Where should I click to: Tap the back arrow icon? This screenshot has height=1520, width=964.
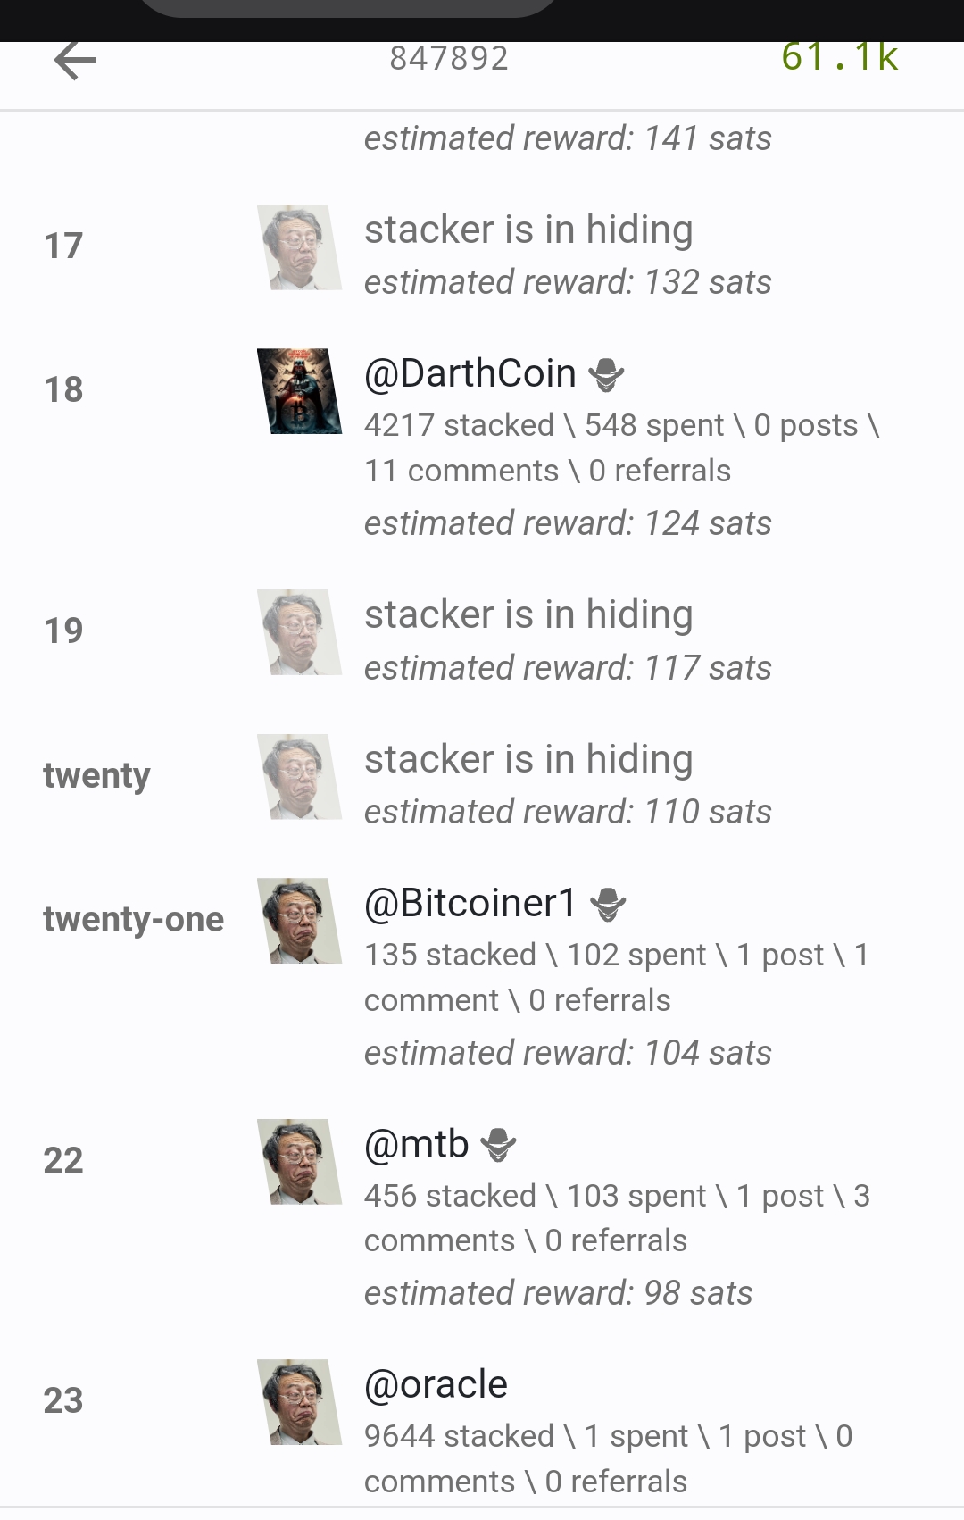pyautogui.click(x=75, y=61)
